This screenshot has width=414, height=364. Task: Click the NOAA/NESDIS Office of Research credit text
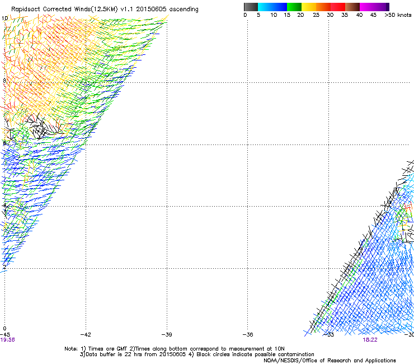330,361
